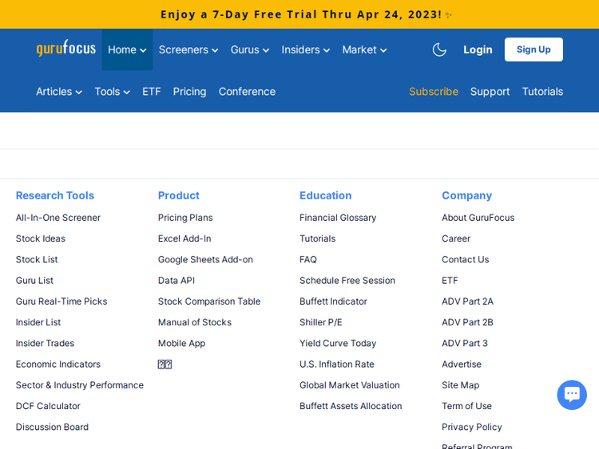The image size is (599, 449).
Task: Open the DCF Calculator link
Action: [x=48, y=406]
